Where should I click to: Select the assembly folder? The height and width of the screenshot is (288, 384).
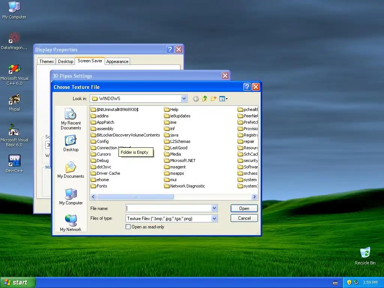point(102,129)
